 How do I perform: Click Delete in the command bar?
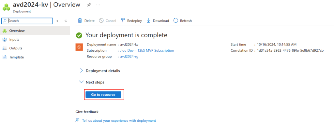point(86,21)
